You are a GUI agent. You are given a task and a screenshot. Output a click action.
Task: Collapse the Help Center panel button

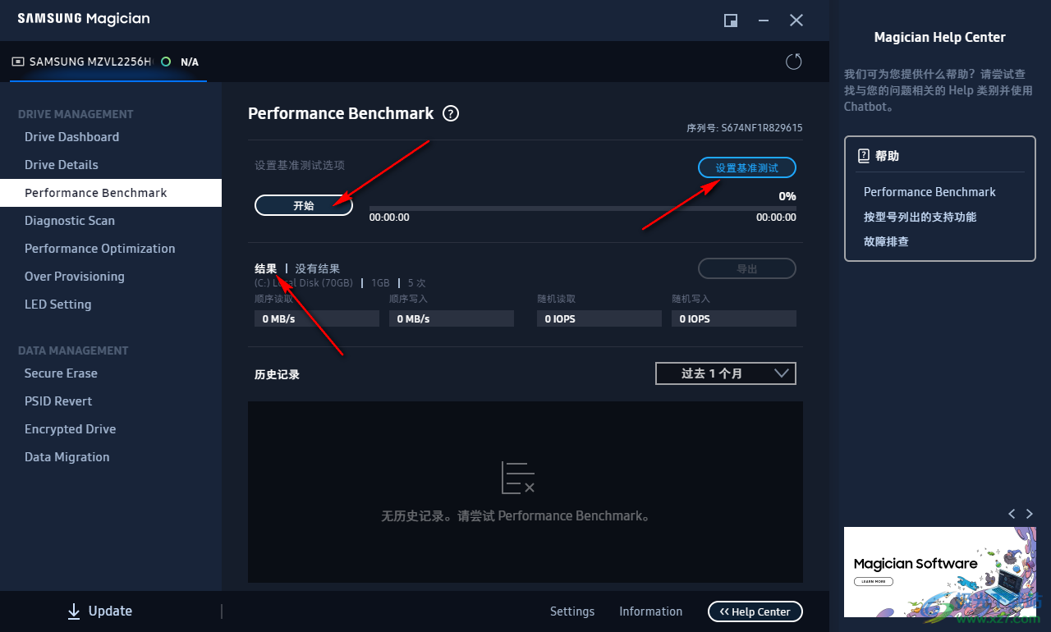point(755,611)
